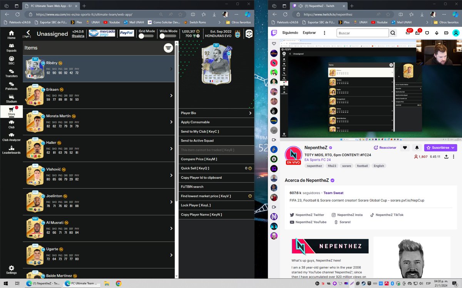
Task: Toggle Grid Mode switch
Action: coord(147,36)
